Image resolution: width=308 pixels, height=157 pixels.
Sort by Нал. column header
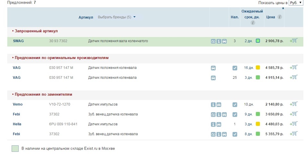point(235,17)
